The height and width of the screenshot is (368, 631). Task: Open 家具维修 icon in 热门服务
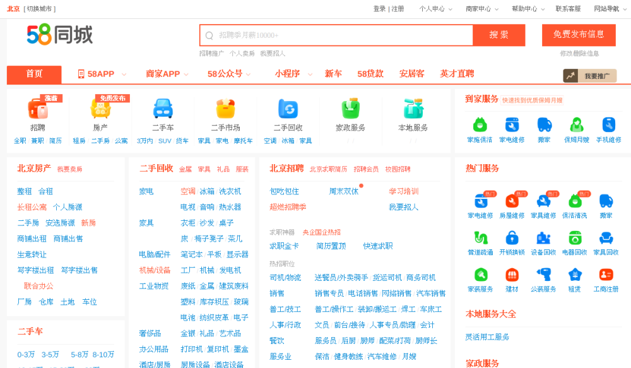pos(543,201)
